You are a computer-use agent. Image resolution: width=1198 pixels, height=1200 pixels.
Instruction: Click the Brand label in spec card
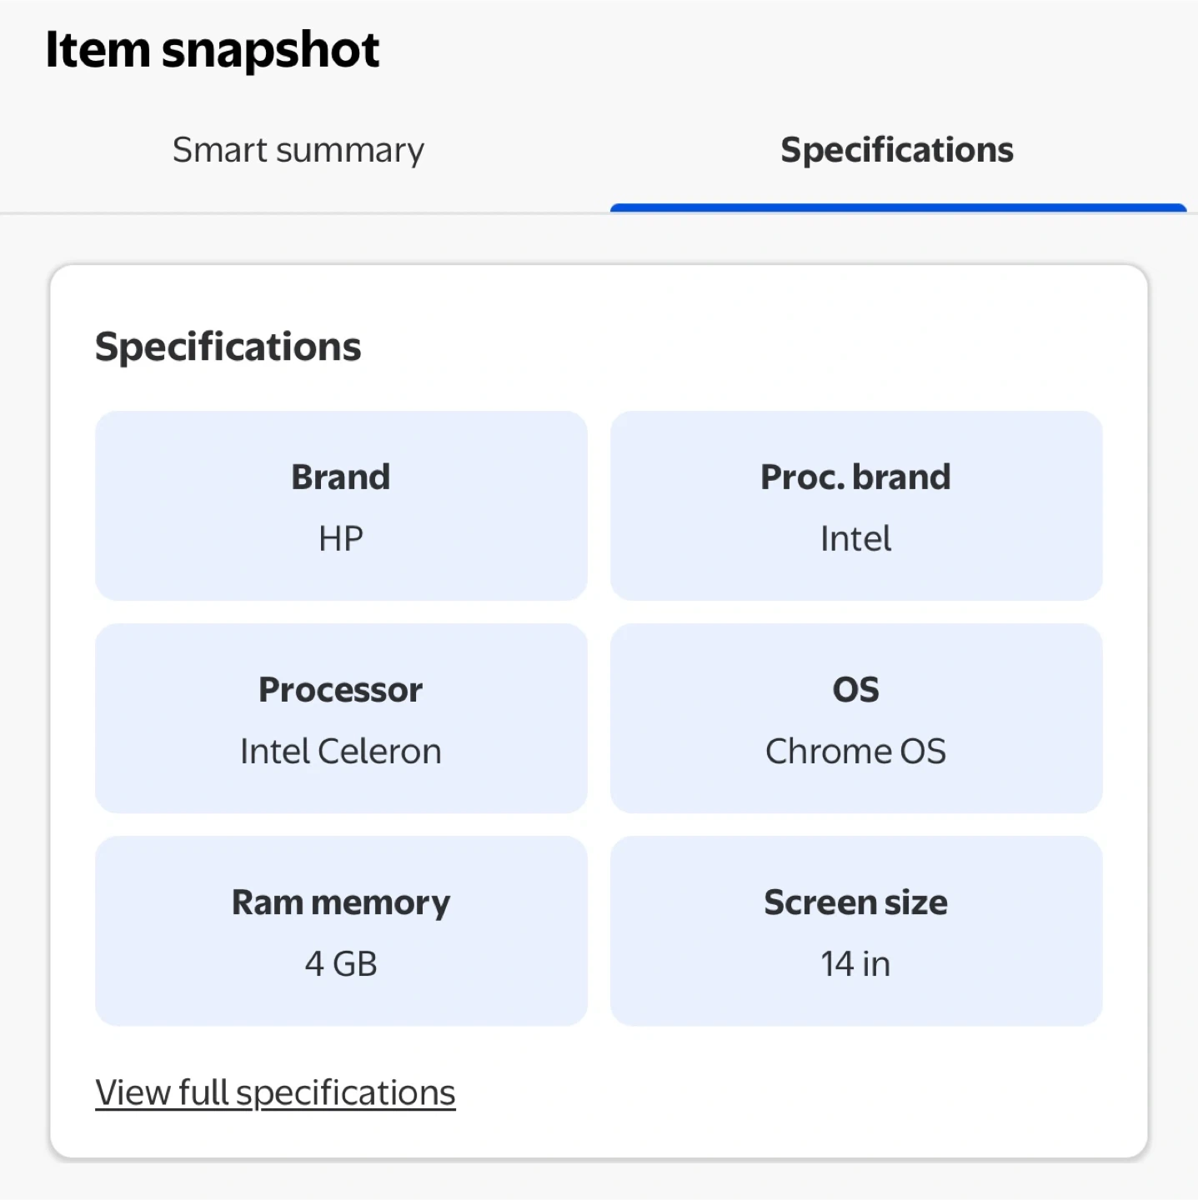tap(340, 477)
